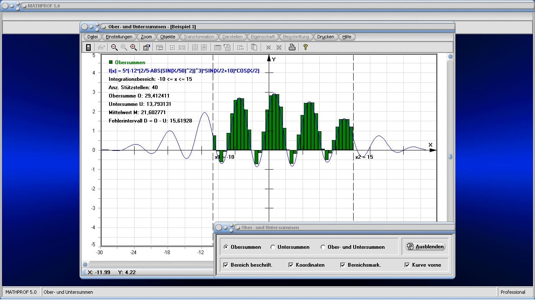535x300 pixels.
Task: Click the Ober- und Untersummen dialog title bar
Action: 334,227
